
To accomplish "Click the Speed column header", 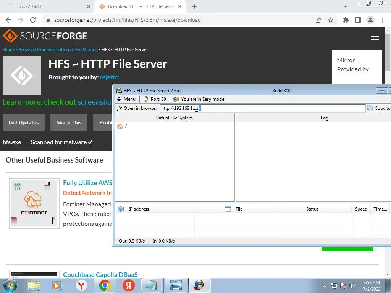I will coord(361,209).
